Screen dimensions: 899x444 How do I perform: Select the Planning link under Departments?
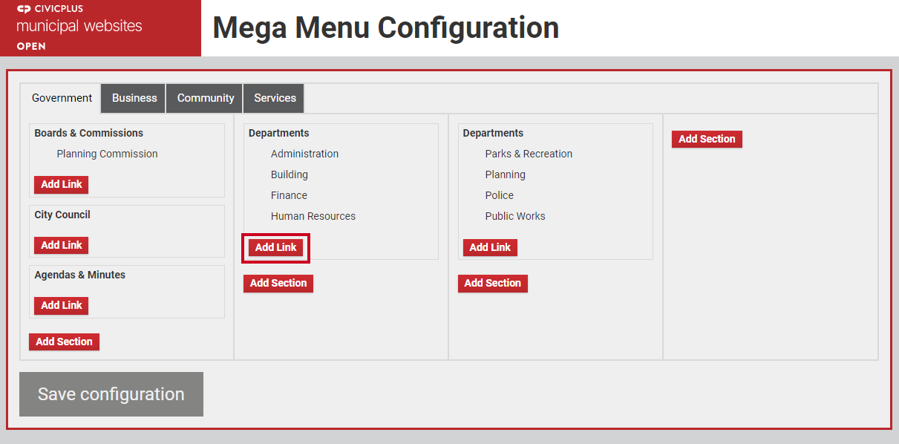click(506, 174)
